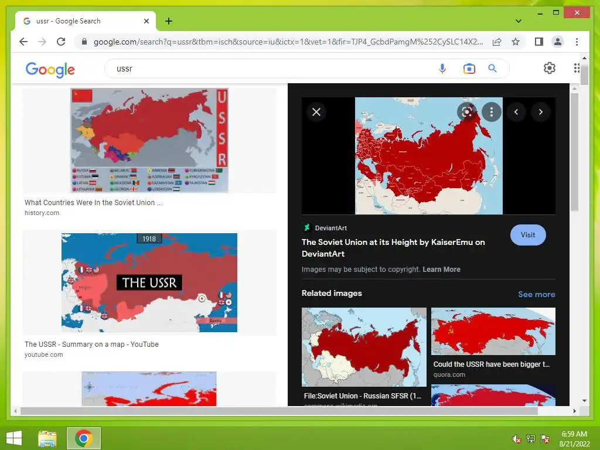Screen dimensions: 600x450
Task: Click page scrollbar down arrow
Action: click(584, 401)
